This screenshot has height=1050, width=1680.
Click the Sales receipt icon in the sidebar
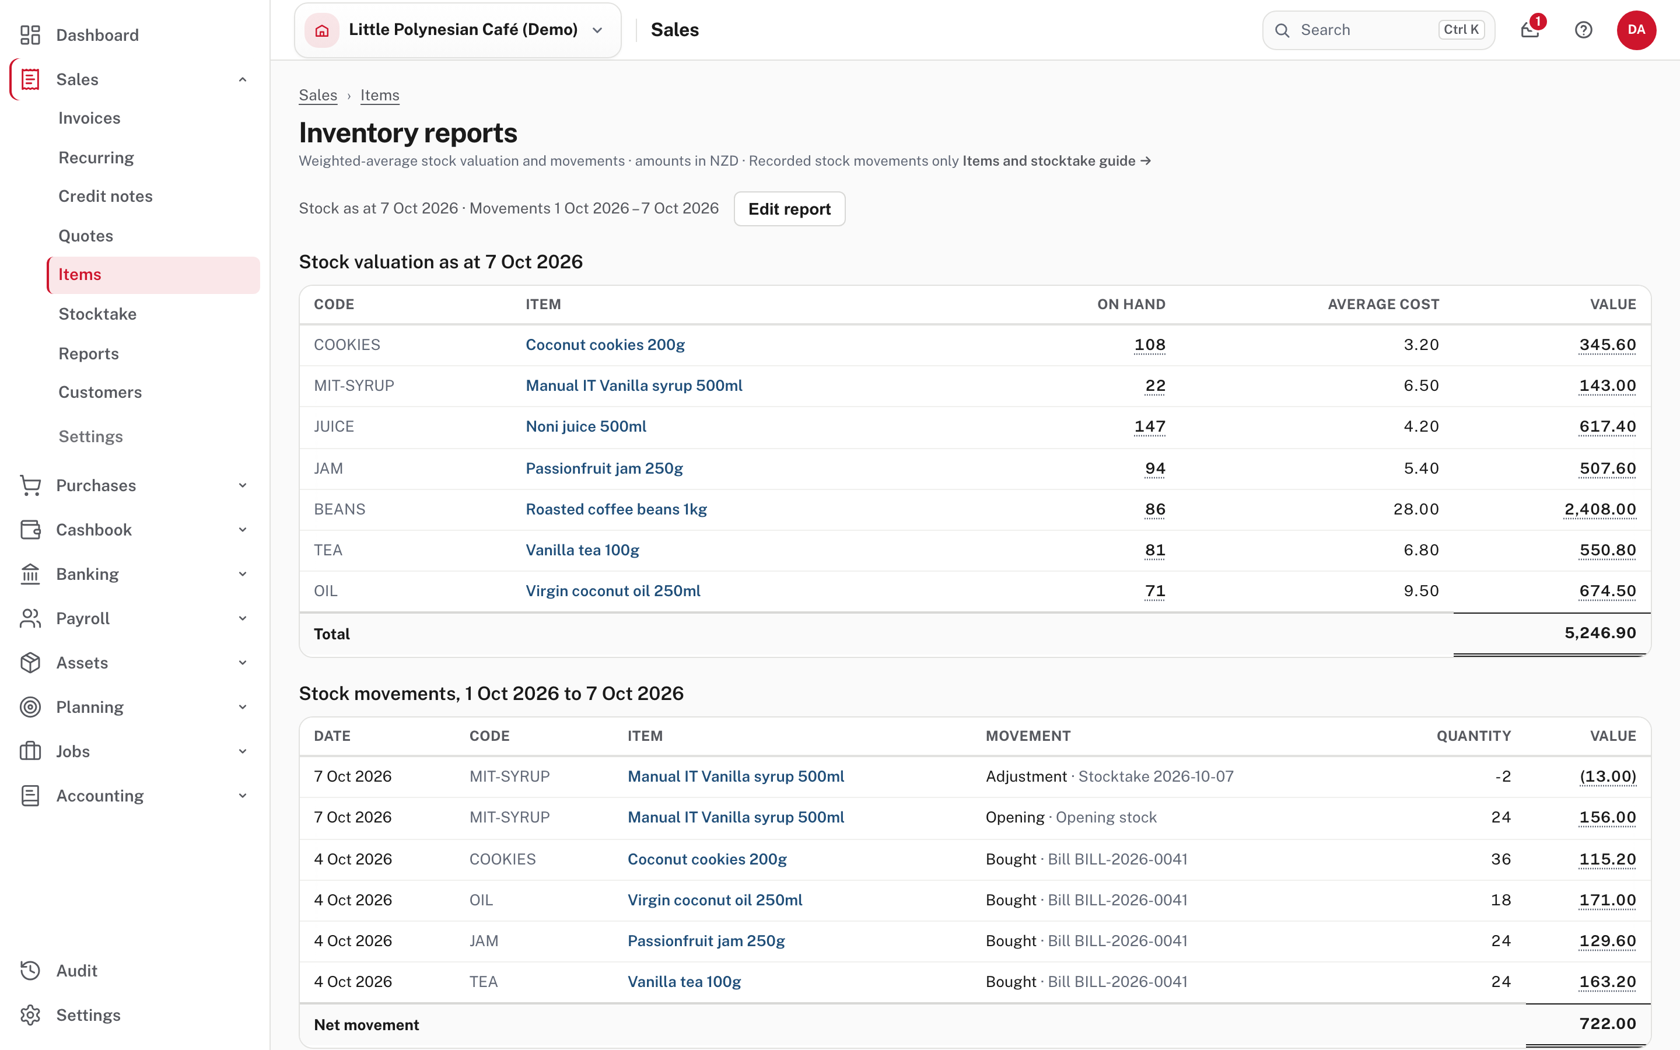(x=30, y=79)
